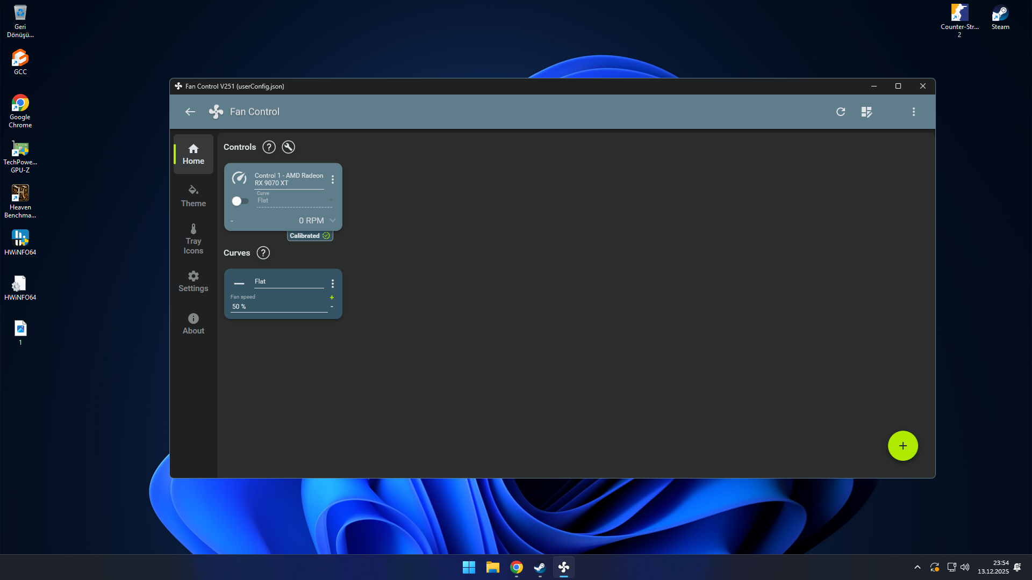Open the Curve dropdown showing Flat

click(294, 201)
